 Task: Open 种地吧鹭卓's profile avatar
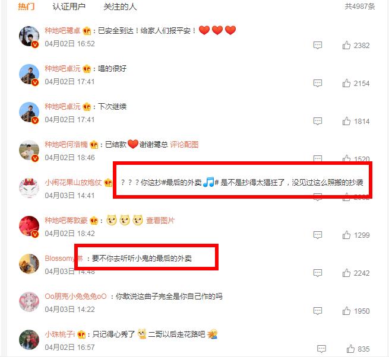tap(29, 36)
